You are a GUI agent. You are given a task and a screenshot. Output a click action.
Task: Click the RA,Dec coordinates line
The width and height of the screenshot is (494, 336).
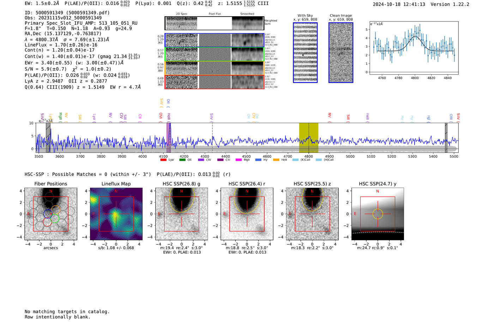pyautogui.click(x=63, y=34)
